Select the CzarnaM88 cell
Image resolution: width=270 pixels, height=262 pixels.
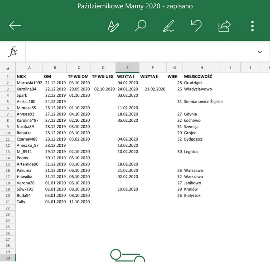[29, 139]
